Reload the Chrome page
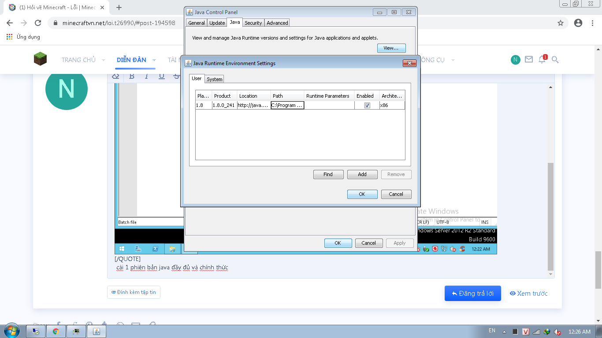The height and width of the screenshot is (338, 602). [38, 23]
